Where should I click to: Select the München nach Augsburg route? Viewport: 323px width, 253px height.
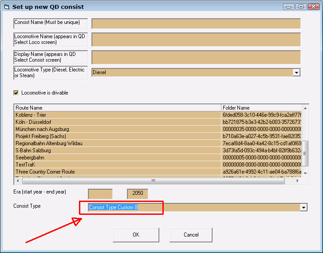point(118,129)
